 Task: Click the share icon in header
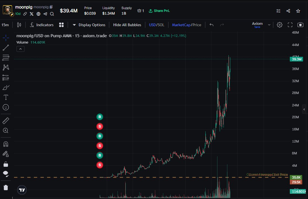tap(288, 11)
